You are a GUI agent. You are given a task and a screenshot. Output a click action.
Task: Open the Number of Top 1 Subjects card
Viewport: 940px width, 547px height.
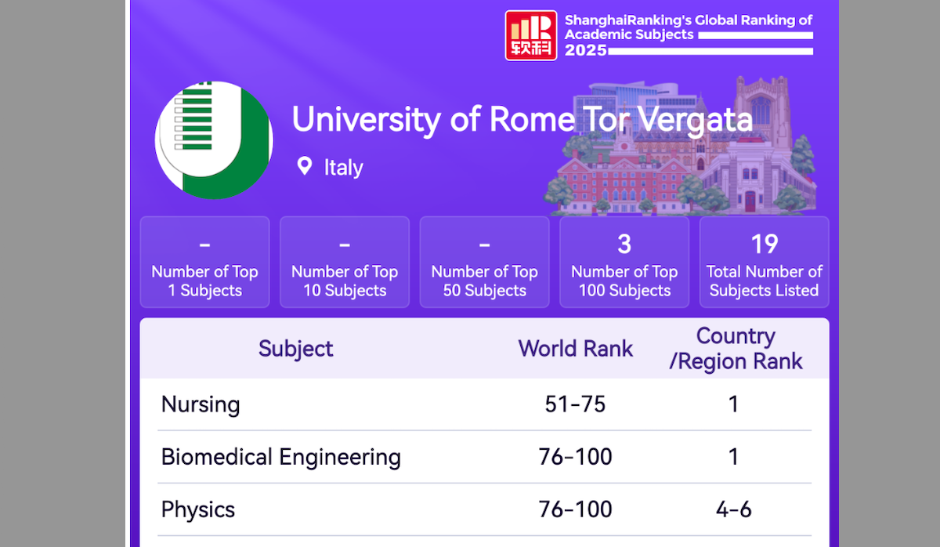[204, 262]
